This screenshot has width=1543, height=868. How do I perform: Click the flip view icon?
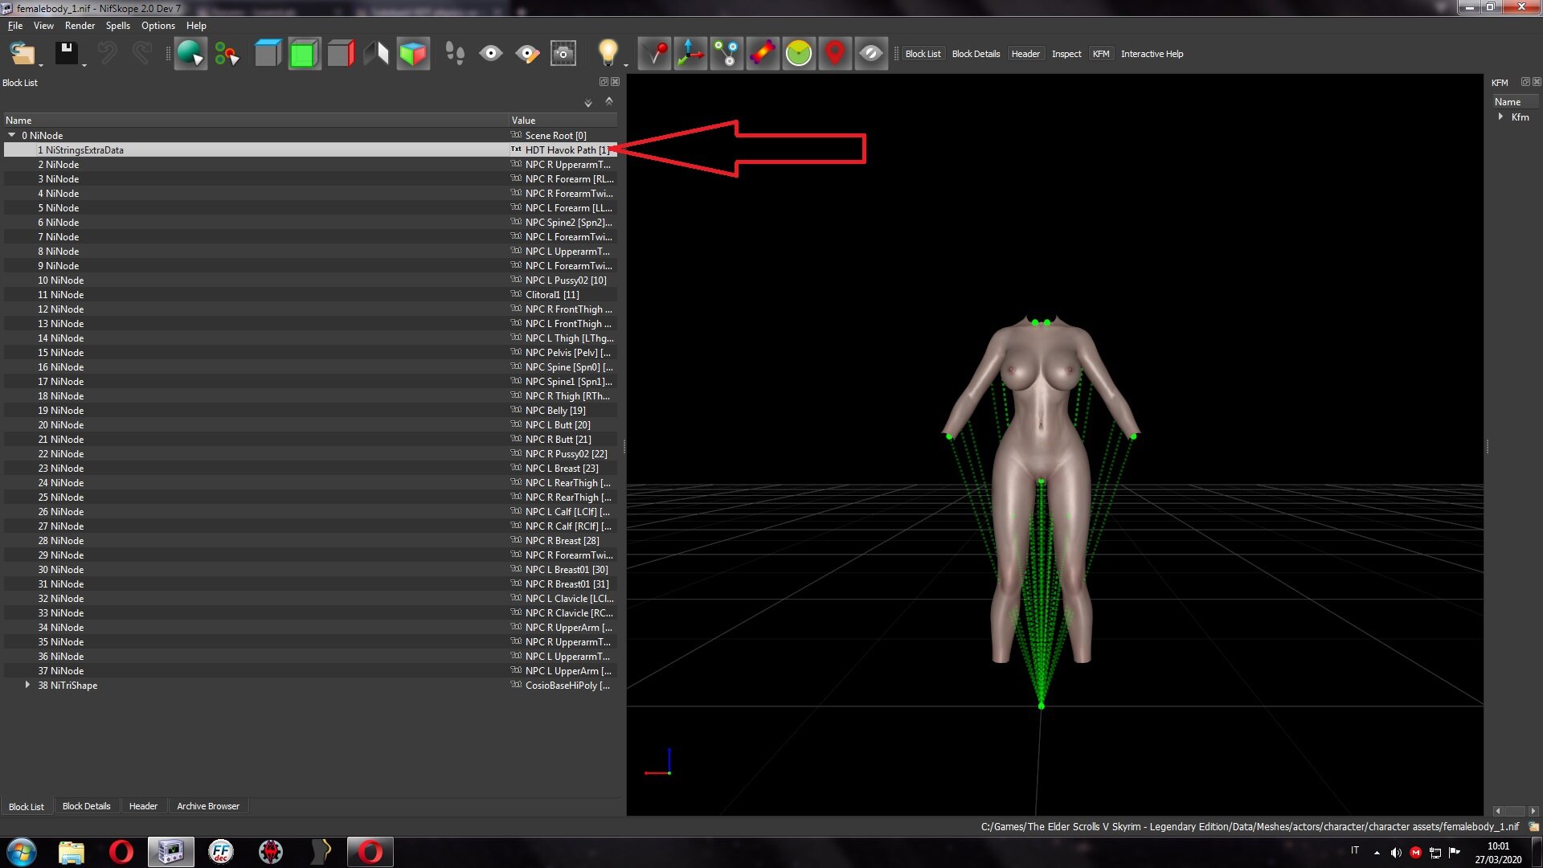point(376,54)
